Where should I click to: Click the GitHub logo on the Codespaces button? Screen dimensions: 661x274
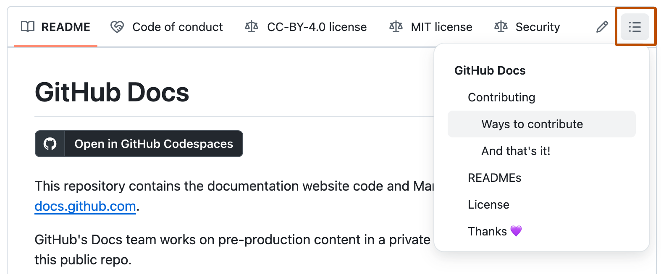[x=50, y=144]
